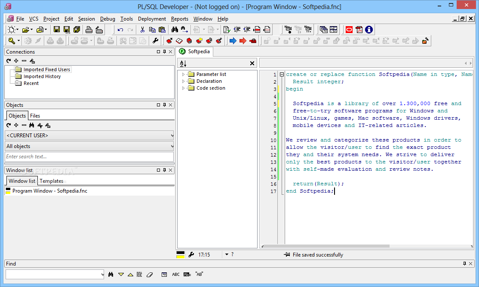Screen dimensions: 479x287
Task: Switch to the Templates tab
Action: coord(51,181)
